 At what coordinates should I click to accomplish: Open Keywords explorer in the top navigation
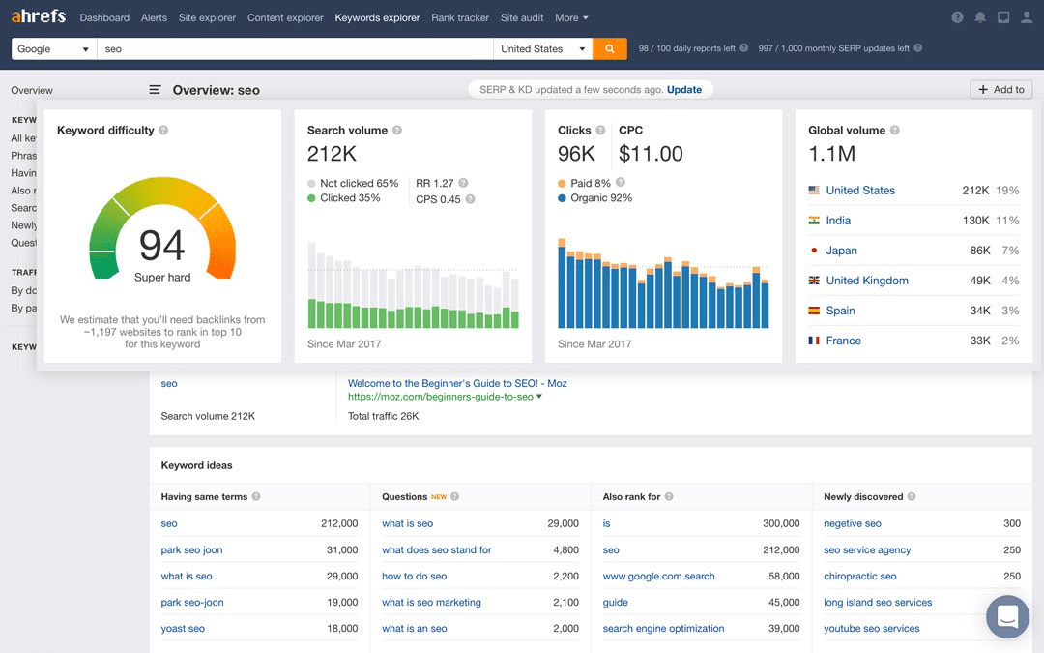pos(378,18)
